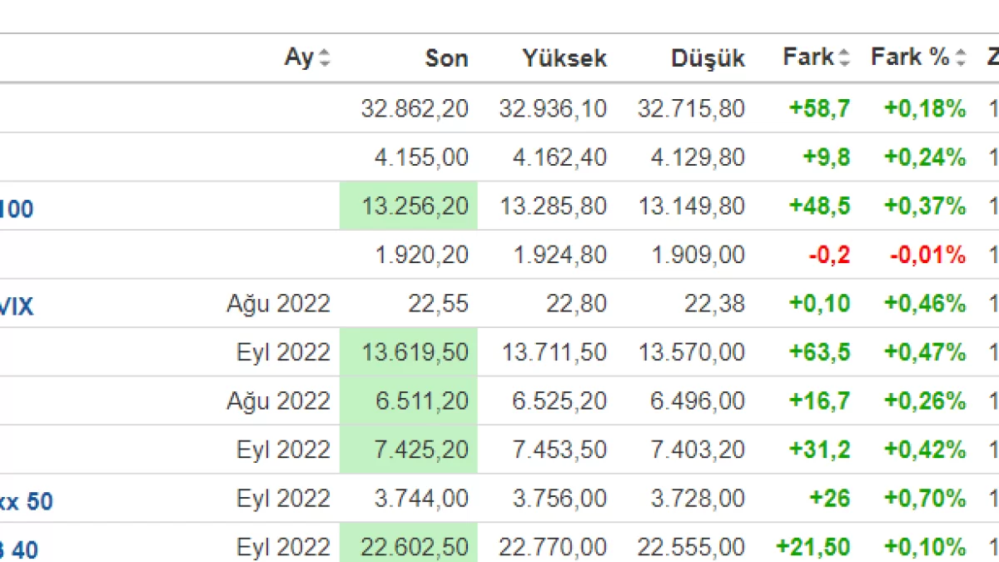Select Ağu 2022 in the VIX row

tap(278, 304)
